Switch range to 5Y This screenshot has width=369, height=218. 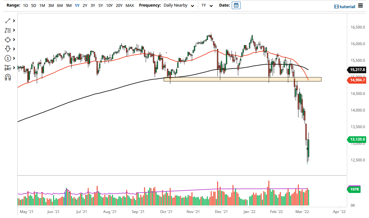pos(100,5)
